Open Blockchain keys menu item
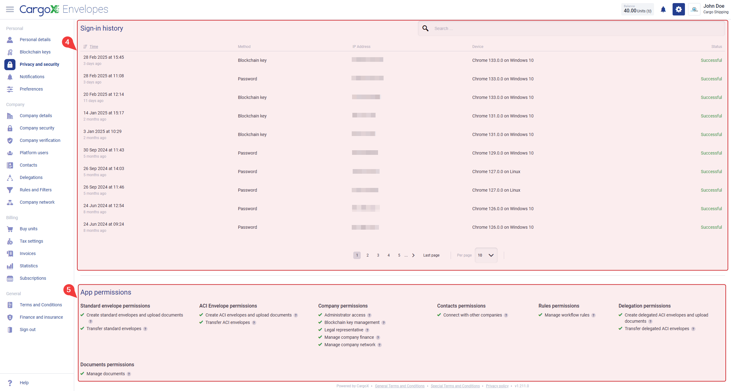 pos(35,52)
